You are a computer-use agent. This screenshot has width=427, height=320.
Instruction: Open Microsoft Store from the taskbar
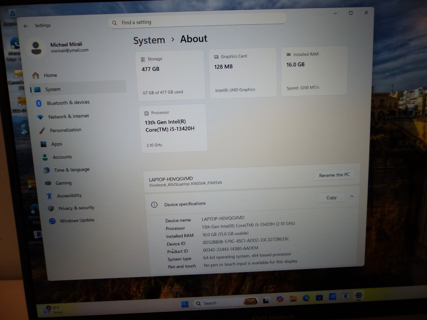[x=319, y=297]
